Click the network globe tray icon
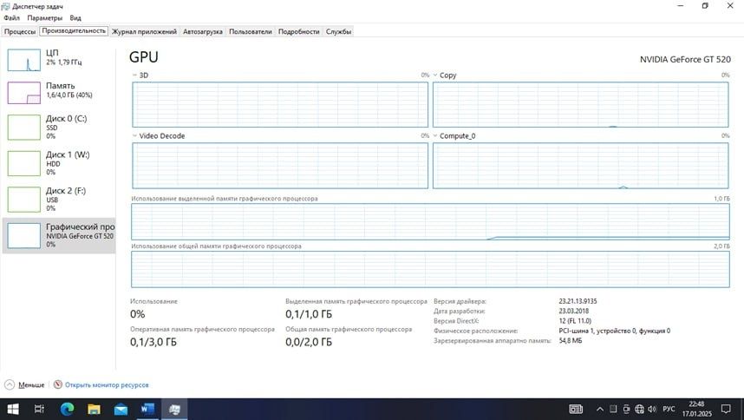 pos(639,409)
